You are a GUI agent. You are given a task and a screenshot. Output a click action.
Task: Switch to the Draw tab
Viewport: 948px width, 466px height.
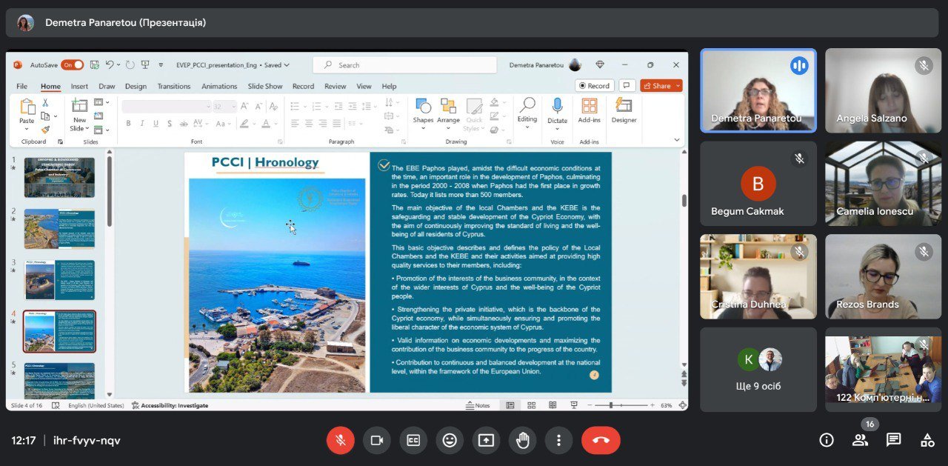click(x=107, y=86)
